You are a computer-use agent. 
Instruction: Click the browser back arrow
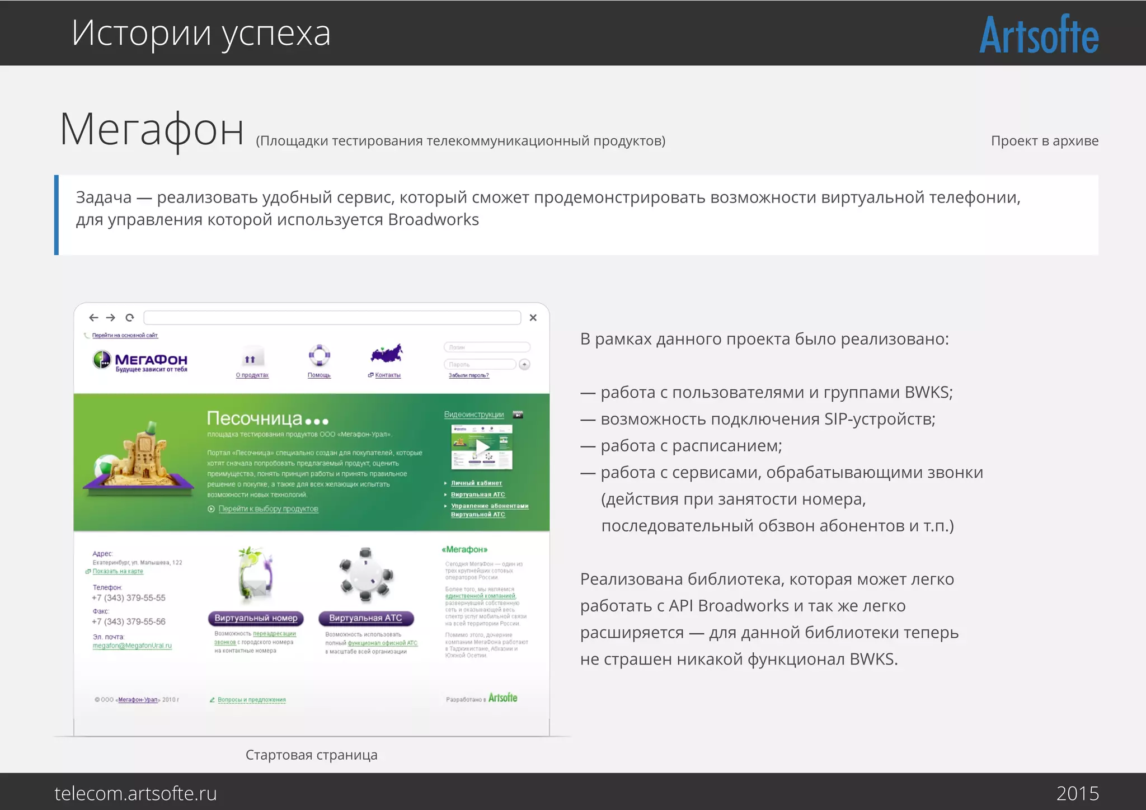93,318
